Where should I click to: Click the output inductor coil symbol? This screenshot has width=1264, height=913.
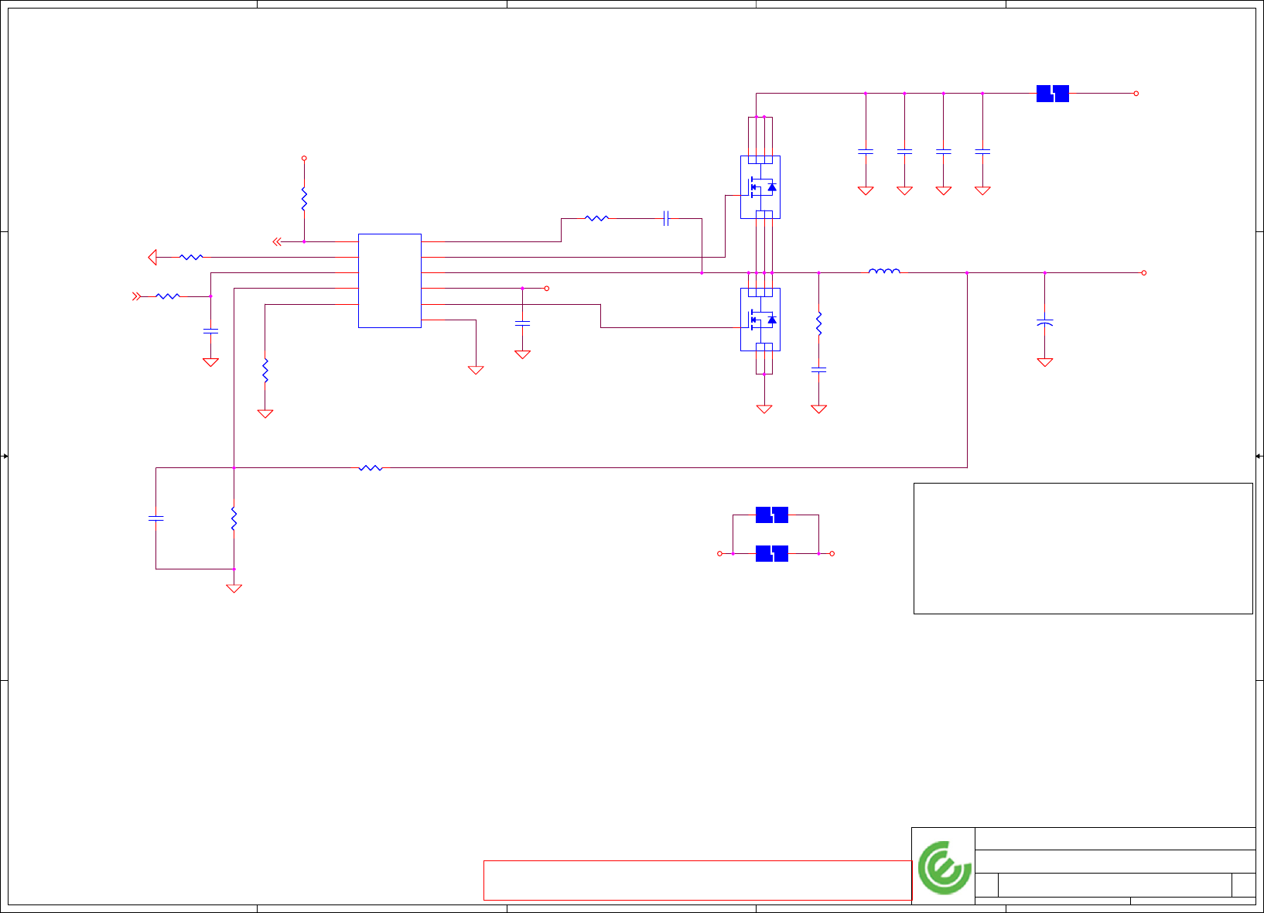click(x=884, y=271)
